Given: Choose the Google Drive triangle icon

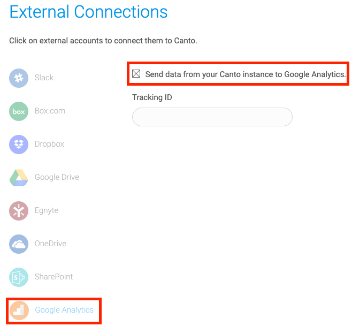Looking at the screenshot, I should coord(19,178).
